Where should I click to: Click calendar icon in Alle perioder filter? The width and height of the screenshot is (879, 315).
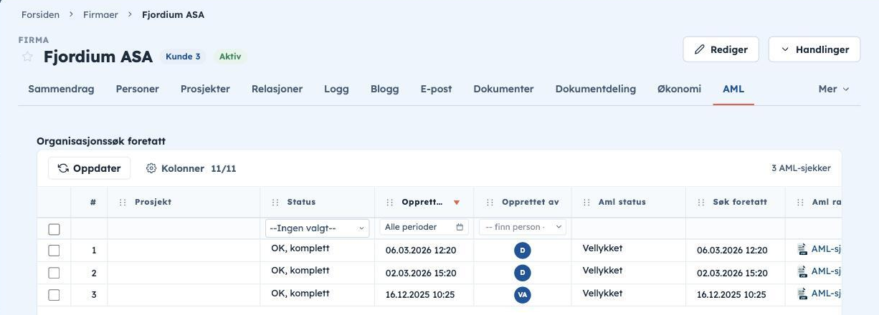pos(460,227)
